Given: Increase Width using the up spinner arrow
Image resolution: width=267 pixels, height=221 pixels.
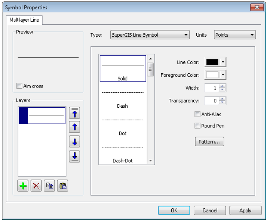Looking at the screenshot, I should tap(222, 86).
